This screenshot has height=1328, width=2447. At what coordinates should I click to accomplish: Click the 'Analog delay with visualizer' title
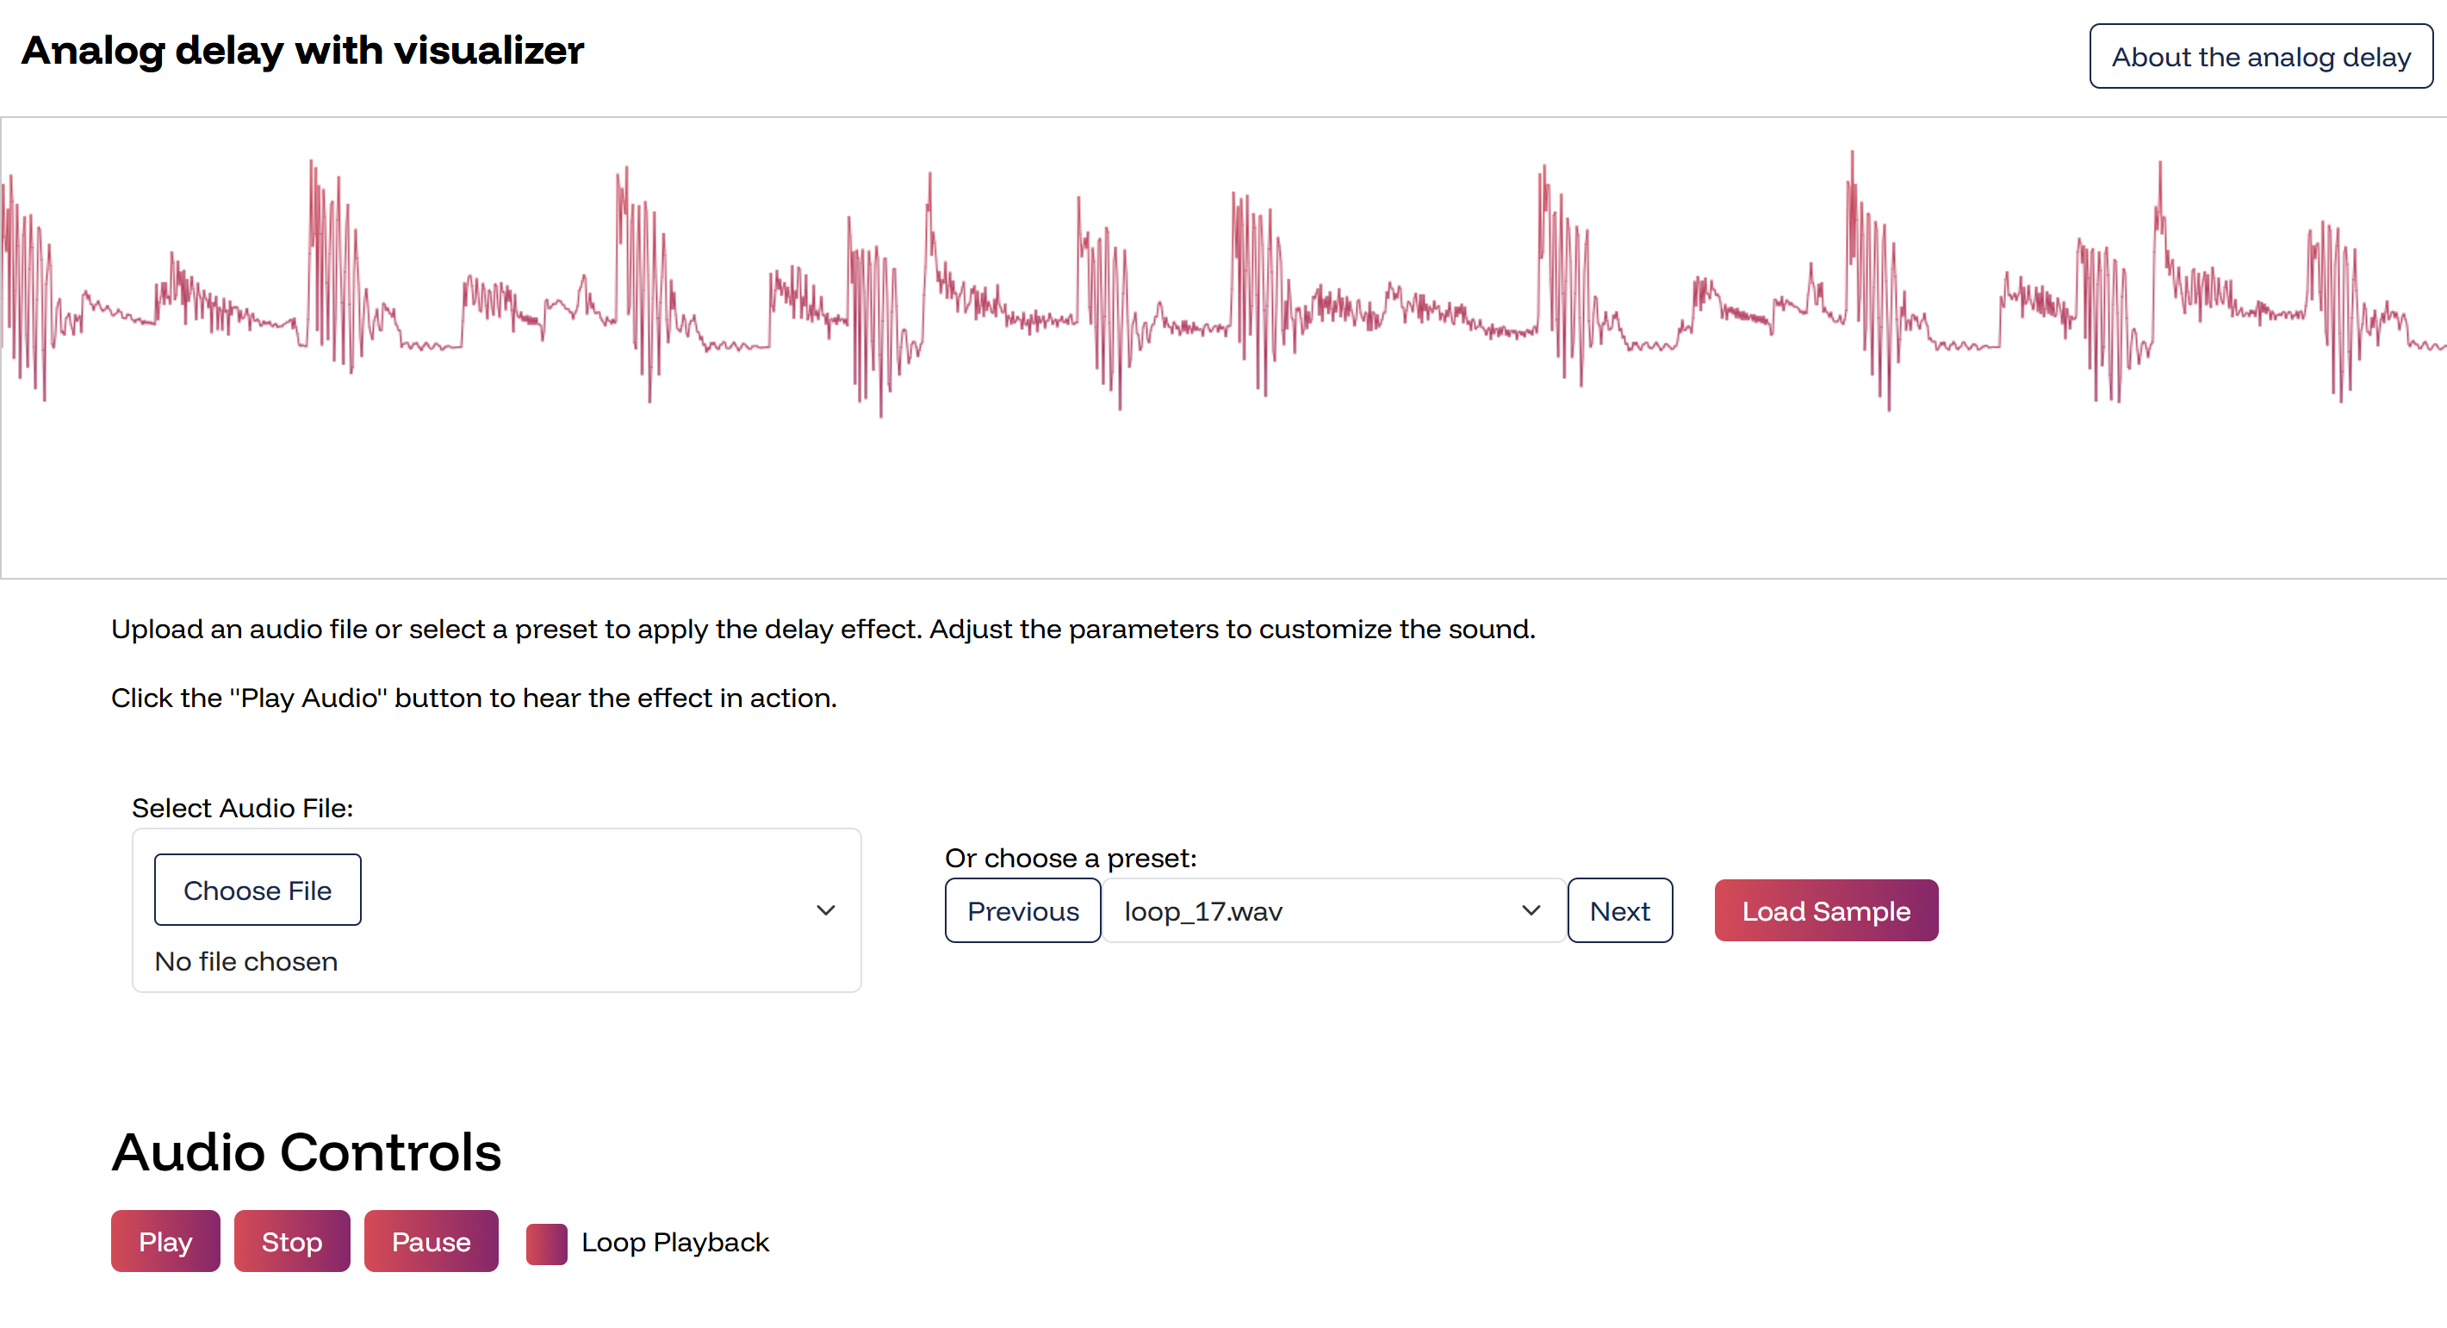click(x=302, y=50)
